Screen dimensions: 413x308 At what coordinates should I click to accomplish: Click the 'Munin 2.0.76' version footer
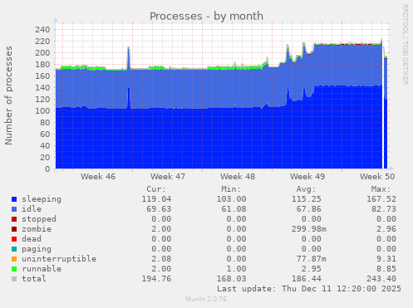tap(206, 299)
